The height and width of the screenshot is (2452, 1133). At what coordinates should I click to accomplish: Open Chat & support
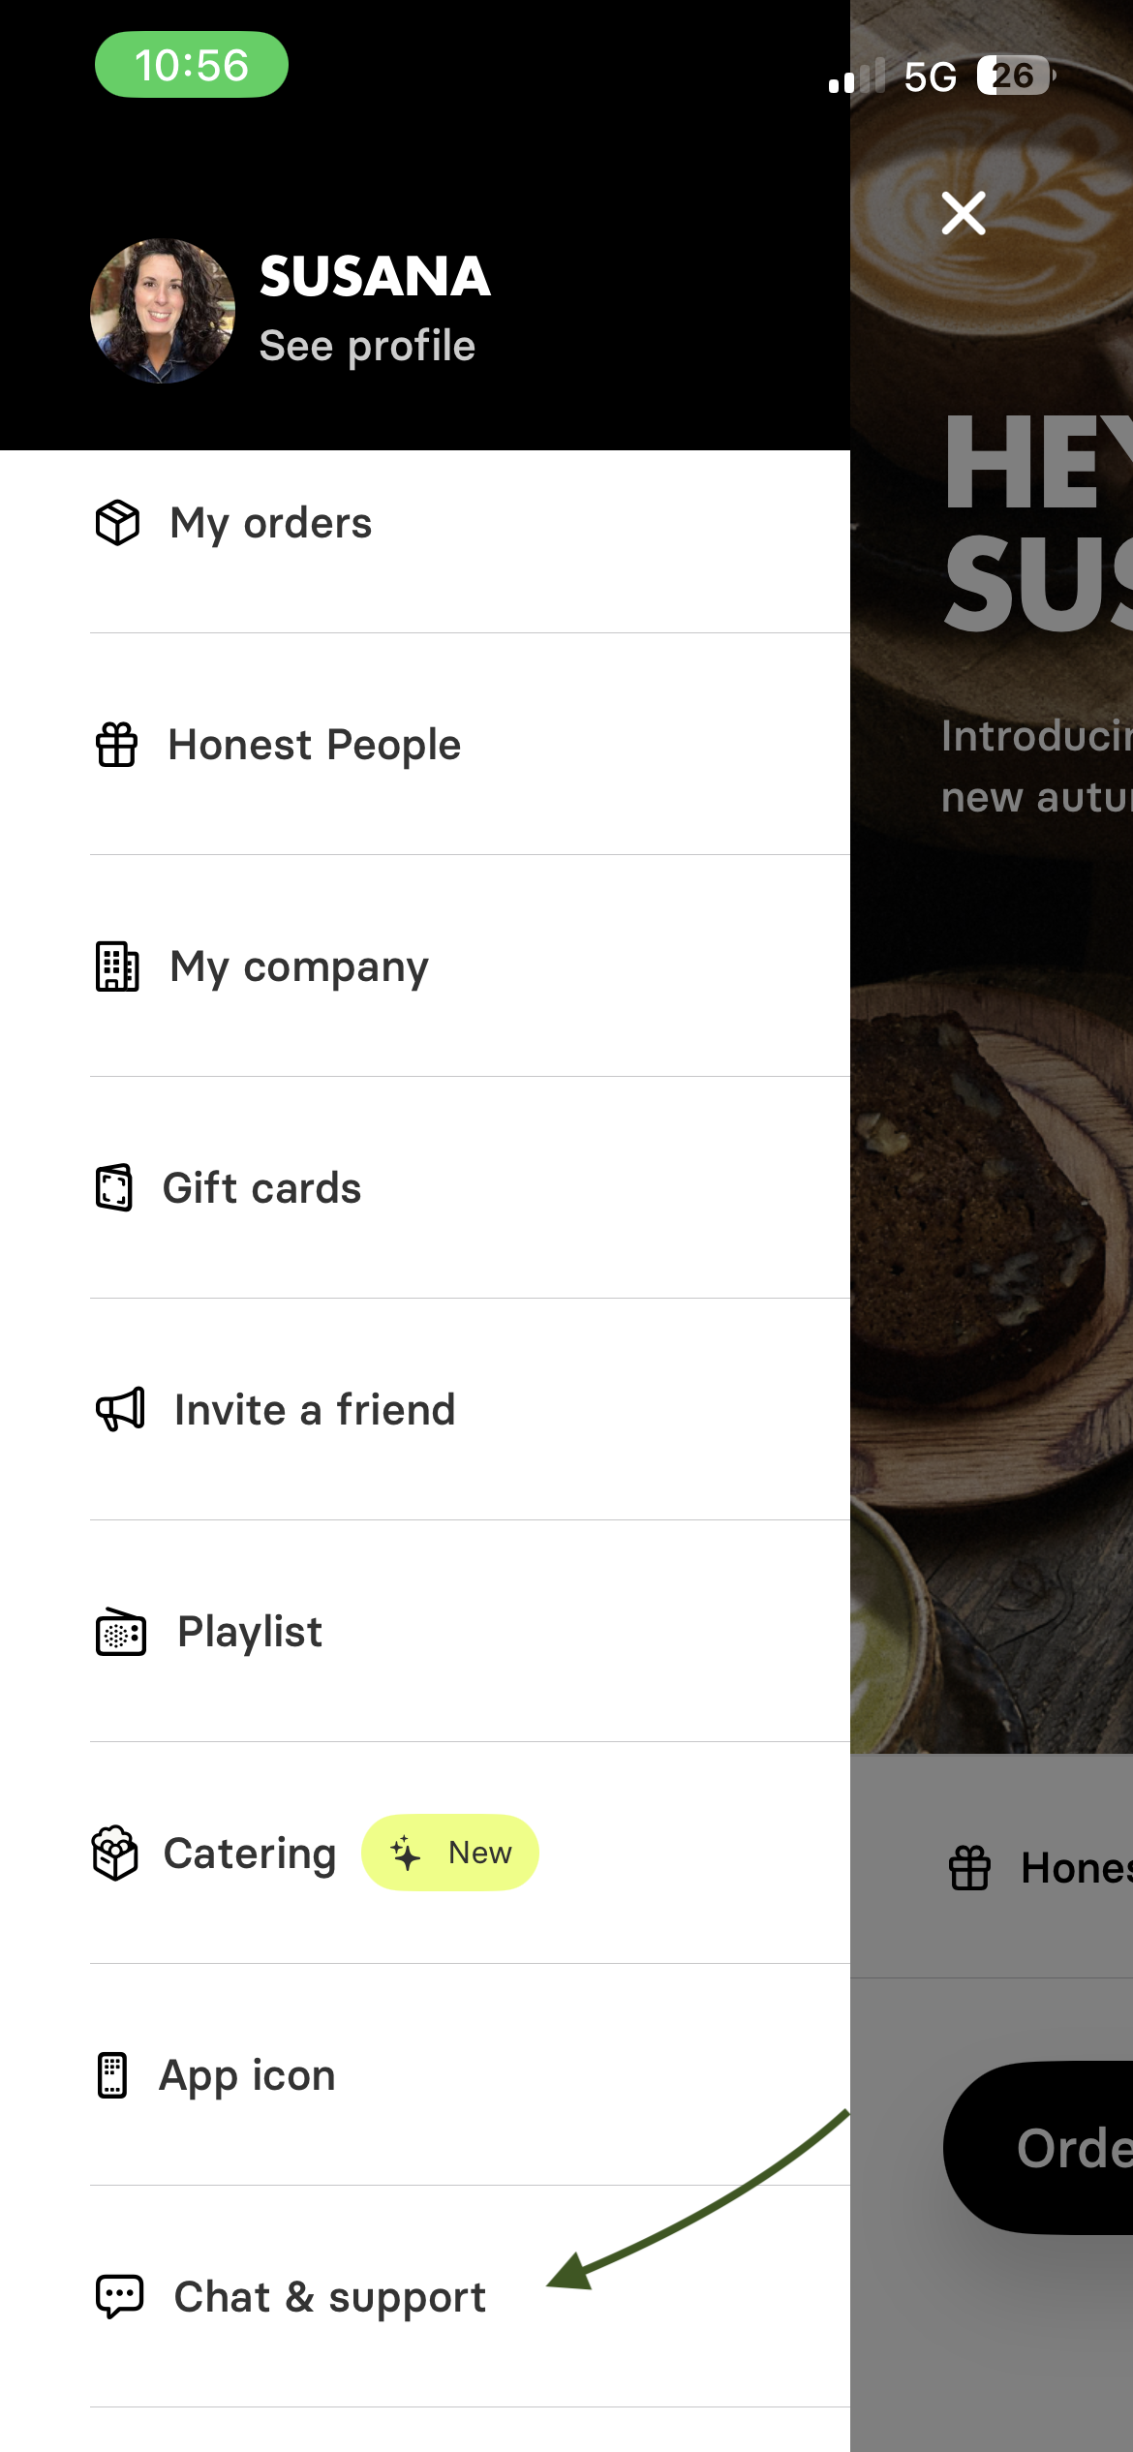click(x=329, y=2297)
